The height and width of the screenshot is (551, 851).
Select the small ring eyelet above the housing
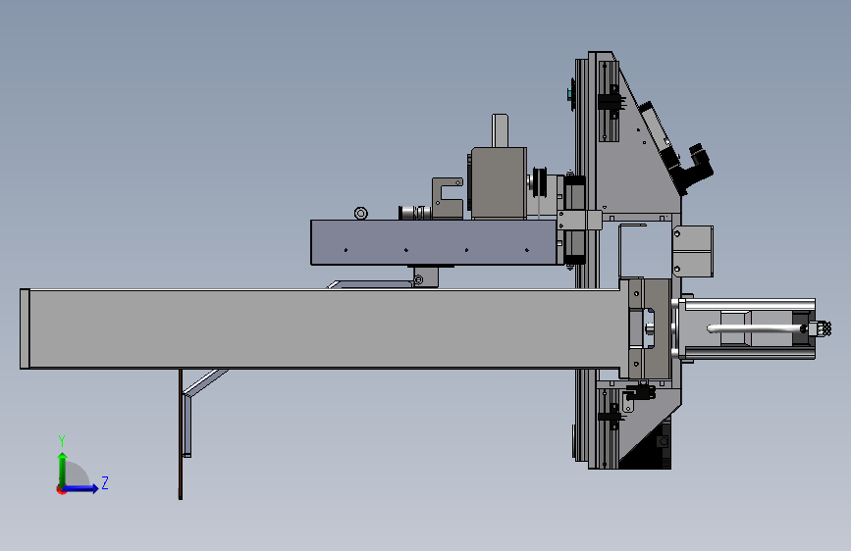click(x=361, y=213)
